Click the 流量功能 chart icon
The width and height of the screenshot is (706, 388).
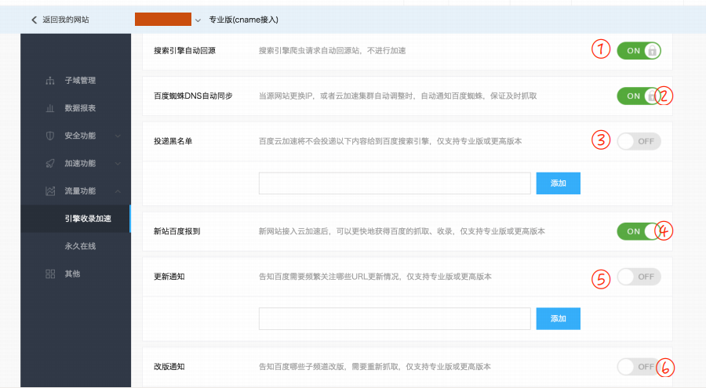point(50,190)
